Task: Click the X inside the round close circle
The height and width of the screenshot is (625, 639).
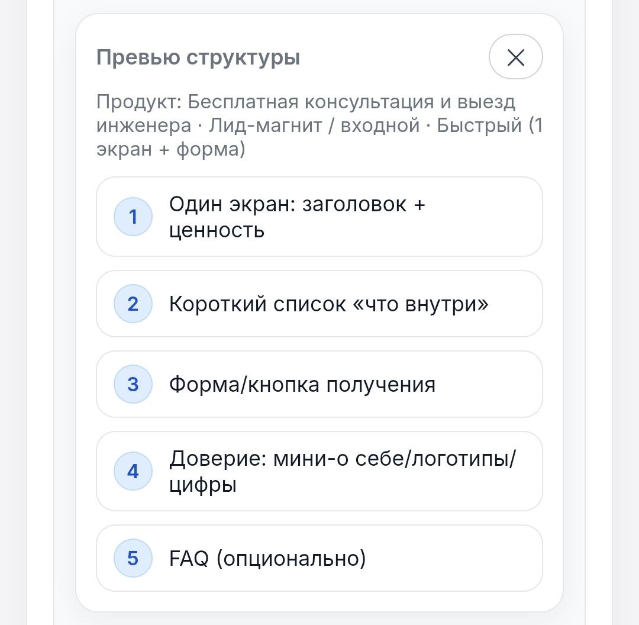Action: point(516,57)
